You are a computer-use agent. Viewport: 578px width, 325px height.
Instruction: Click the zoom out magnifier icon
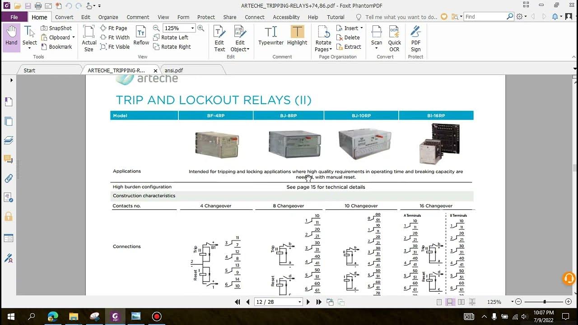pos(156,28)
